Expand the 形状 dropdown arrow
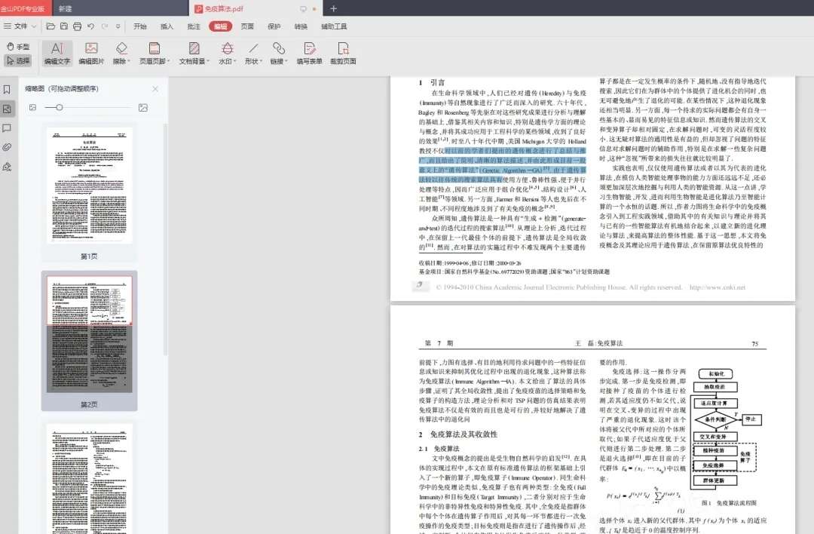 click(x=261, y=61)
